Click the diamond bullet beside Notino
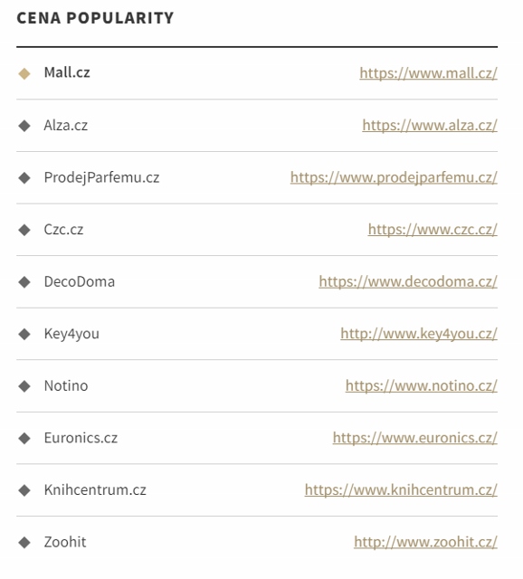Screen dimensions: 523x579 click(24, 386)
